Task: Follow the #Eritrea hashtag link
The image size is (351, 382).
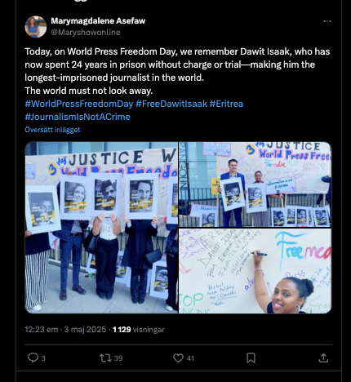Action: 226,104
